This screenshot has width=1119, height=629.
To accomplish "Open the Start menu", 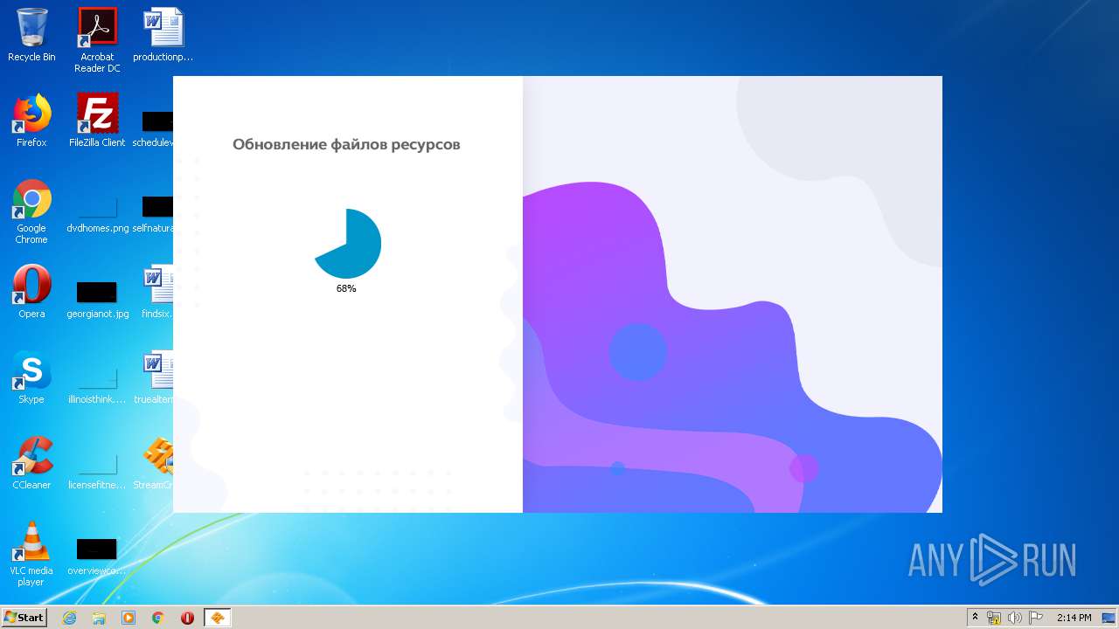I will pyautogui.click(x=24, y=618).
